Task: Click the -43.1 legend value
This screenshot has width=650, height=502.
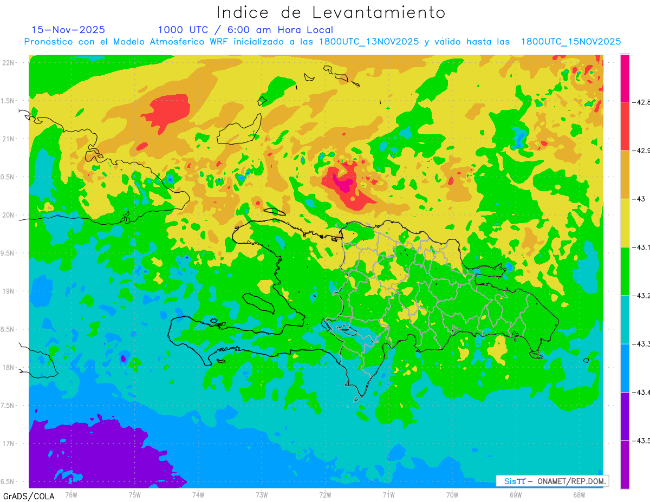Action: coord(641,247)
